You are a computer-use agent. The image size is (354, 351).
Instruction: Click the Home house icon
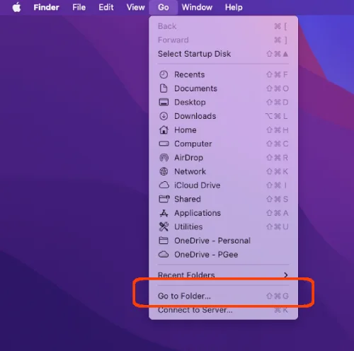point(164,130)
